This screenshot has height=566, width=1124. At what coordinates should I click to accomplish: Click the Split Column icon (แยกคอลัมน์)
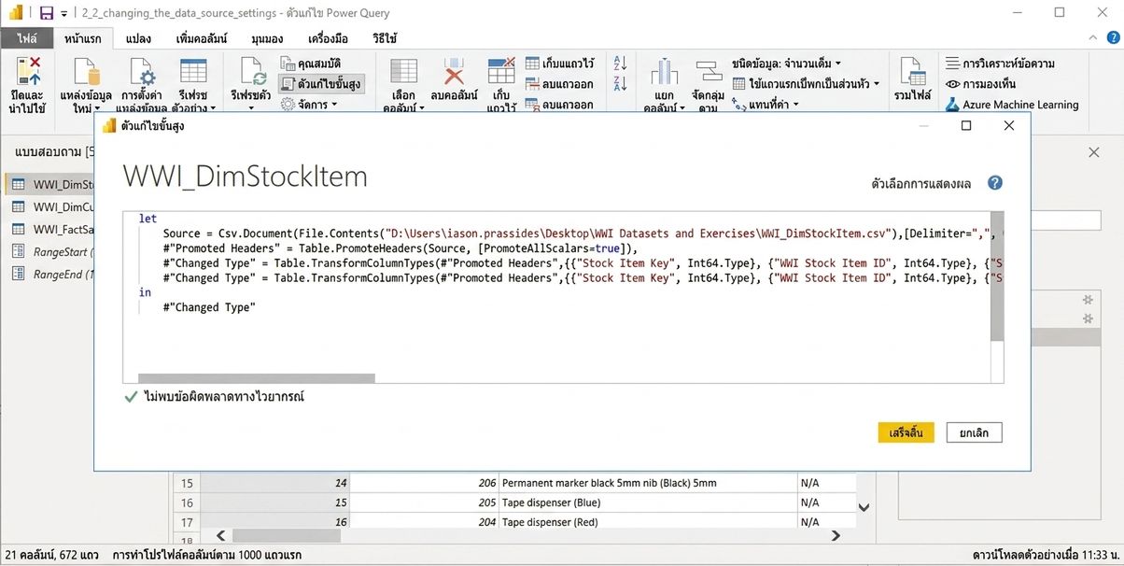pos(664,73)
